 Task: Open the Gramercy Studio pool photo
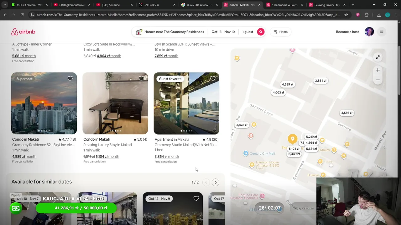click(186, 103)
